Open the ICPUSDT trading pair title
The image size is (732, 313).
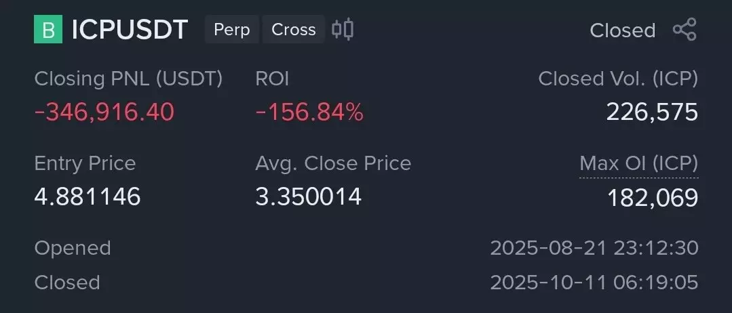(130, 30)
